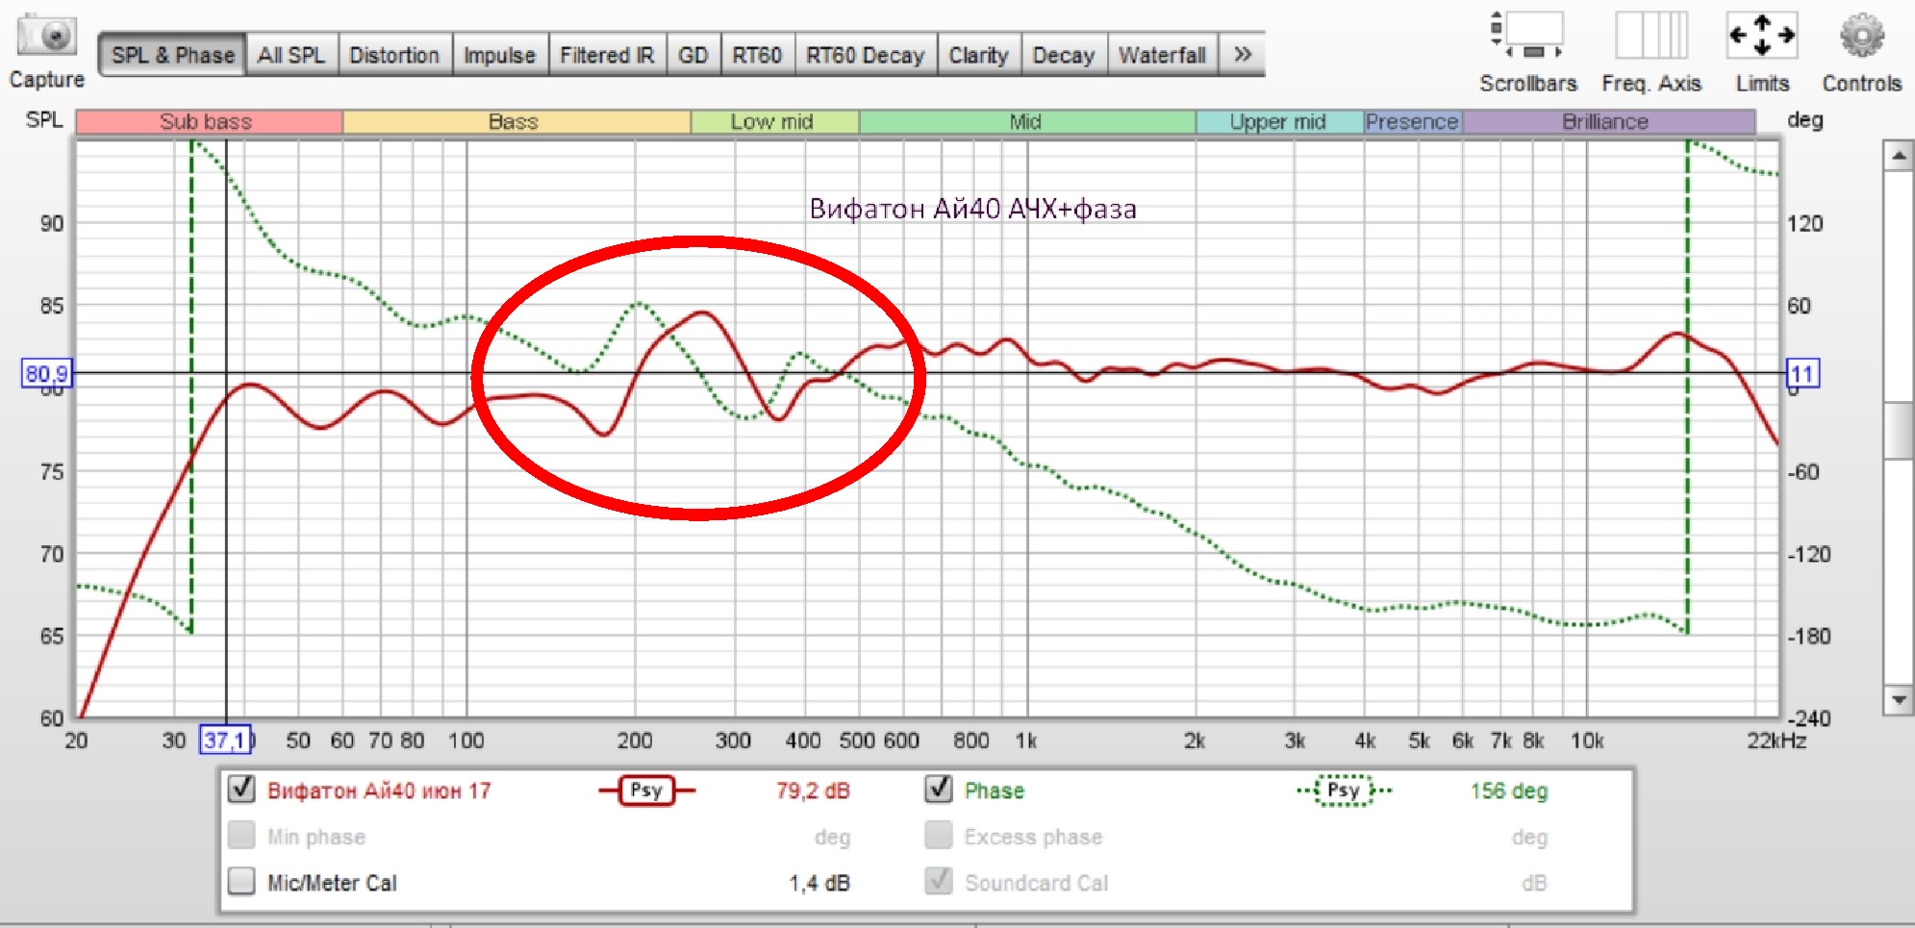The image size is (1915, 928).
Task: Click the 37,1 frequency cursor value box
Action: (225, 740)
